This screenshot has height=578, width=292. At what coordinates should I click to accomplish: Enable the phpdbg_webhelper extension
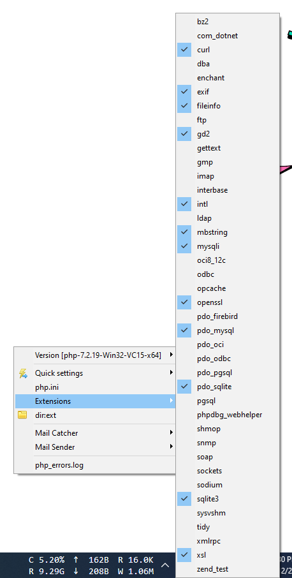tap(228, 415)
